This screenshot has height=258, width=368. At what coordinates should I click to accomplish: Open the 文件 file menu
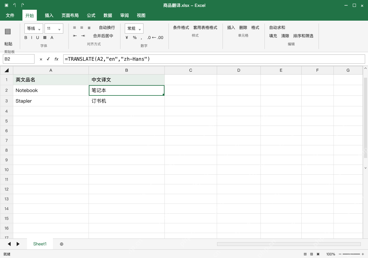[10, 15]
